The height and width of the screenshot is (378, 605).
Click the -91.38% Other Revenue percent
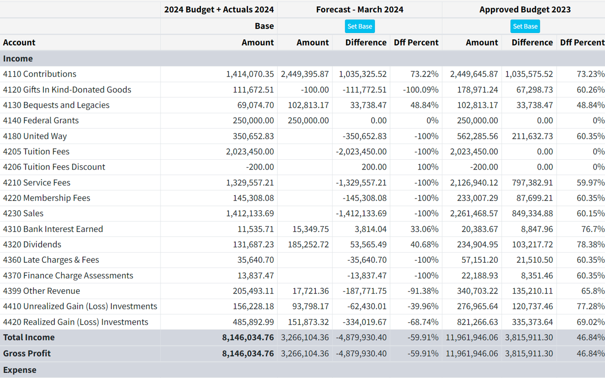tap(423, 291)
